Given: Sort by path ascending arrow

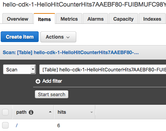Looking at the screenshot, I should [x=50, y=112].
